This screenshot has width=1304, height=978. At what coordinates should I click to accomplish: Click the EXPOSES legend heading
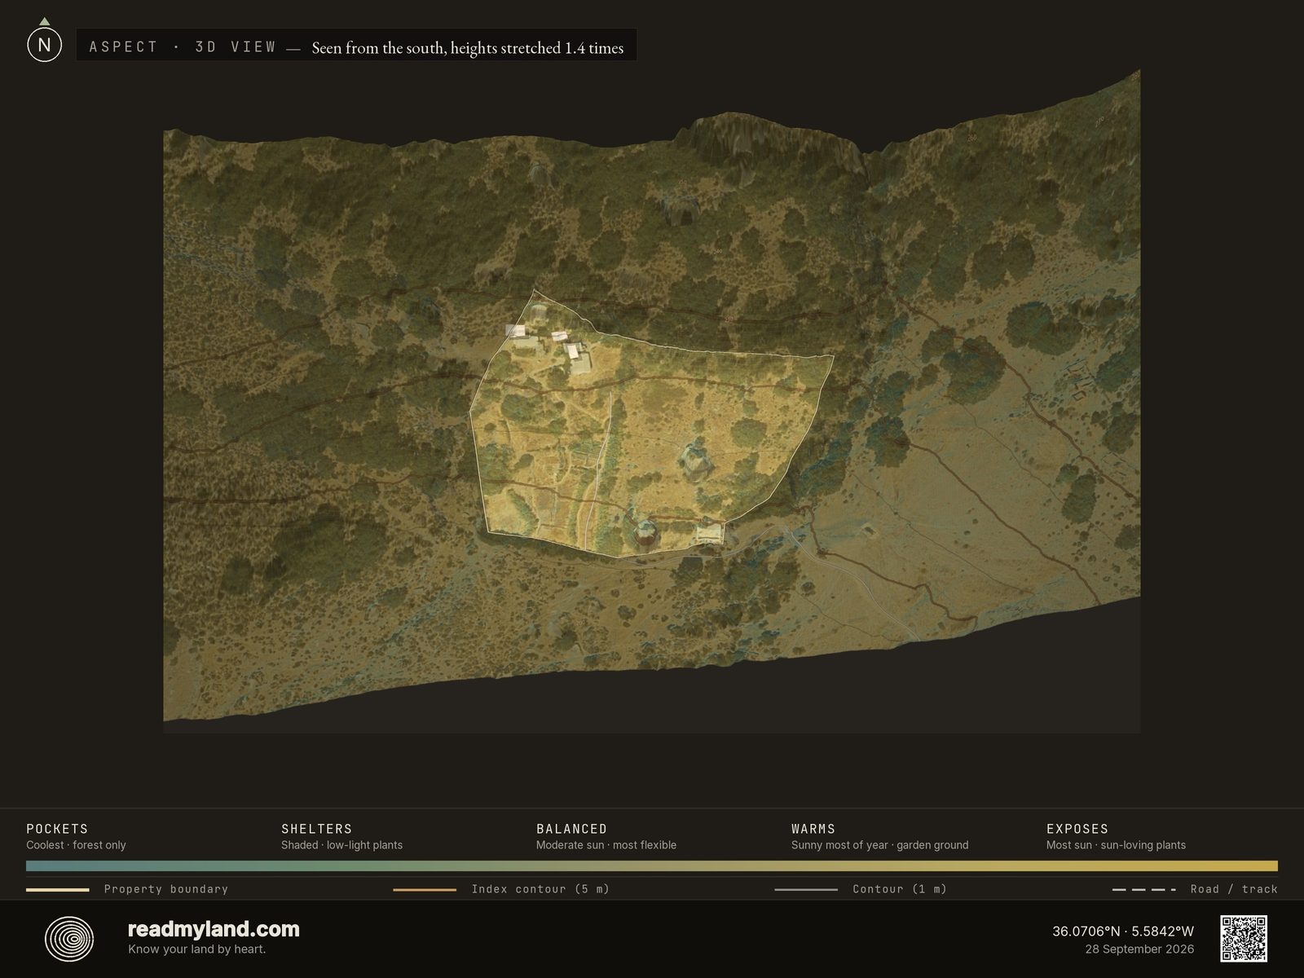(1077, 829)
